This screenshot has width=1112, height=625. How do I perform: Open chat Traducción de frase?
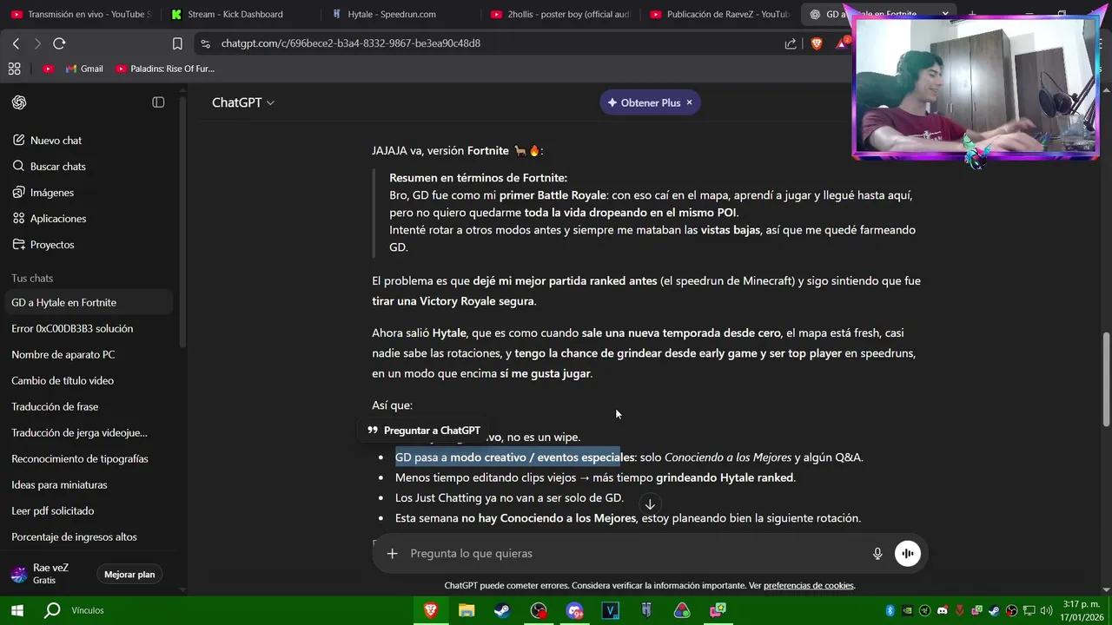pos(87,407)
